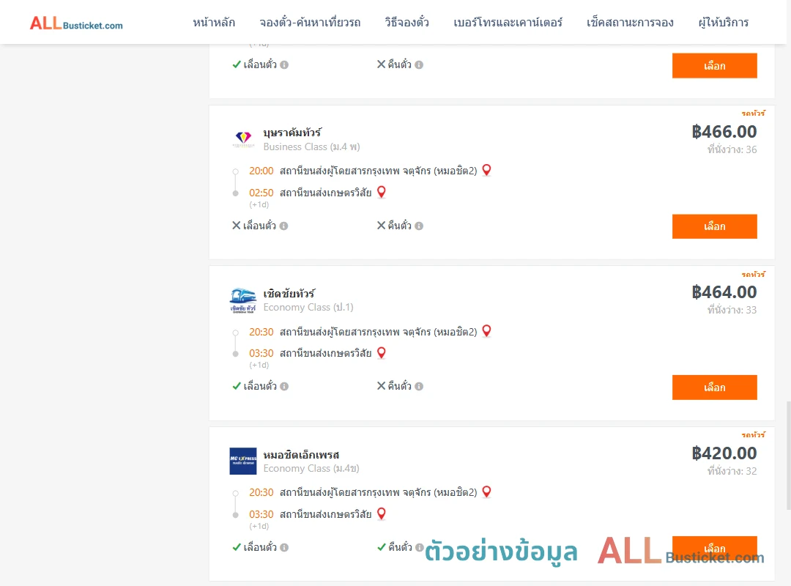Open คืนตั๋ว info icon for บุษราคัมทัวร์
This screenshot has height=586, width=791.
pyautogui.click(x=419, y=226)
